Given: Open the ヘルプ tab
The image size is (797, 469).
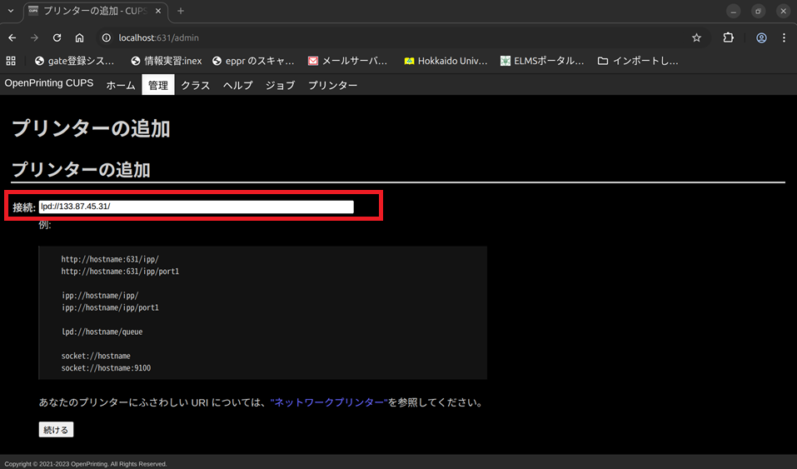Looking at the screenshot, I should (x=237, y=85).
